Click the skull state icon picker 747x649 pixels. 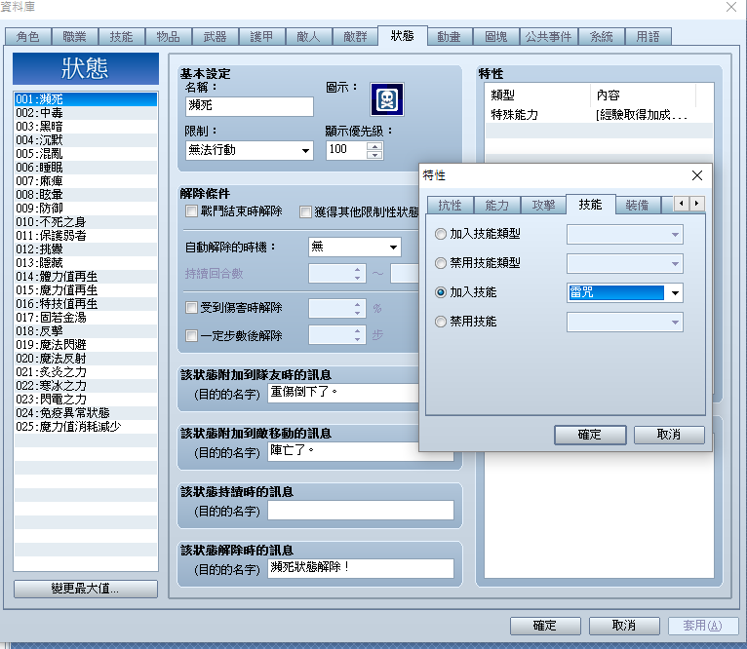(x=387, y=99)
